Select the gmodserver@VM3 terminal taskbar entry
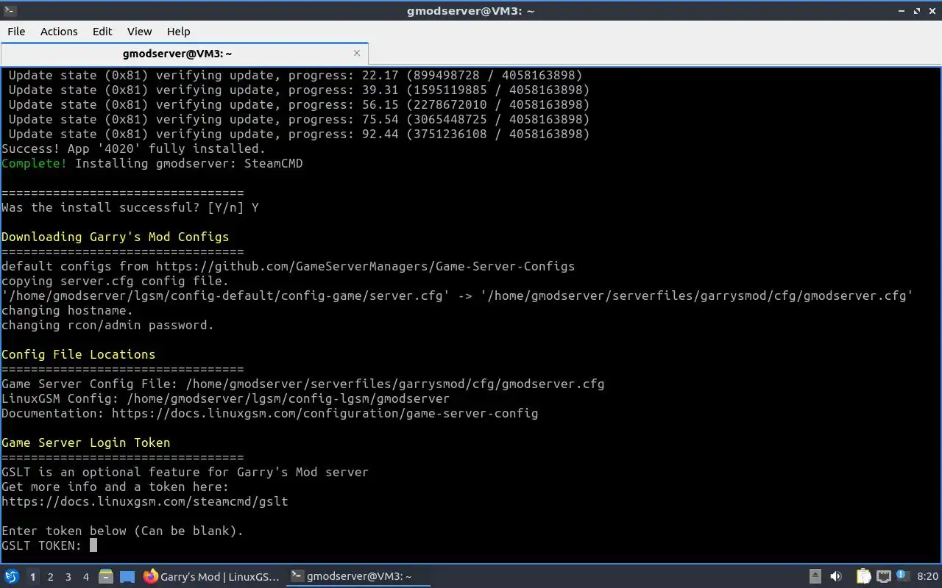Viewport: 942px width, 588px height. click(x=358, y=577)
